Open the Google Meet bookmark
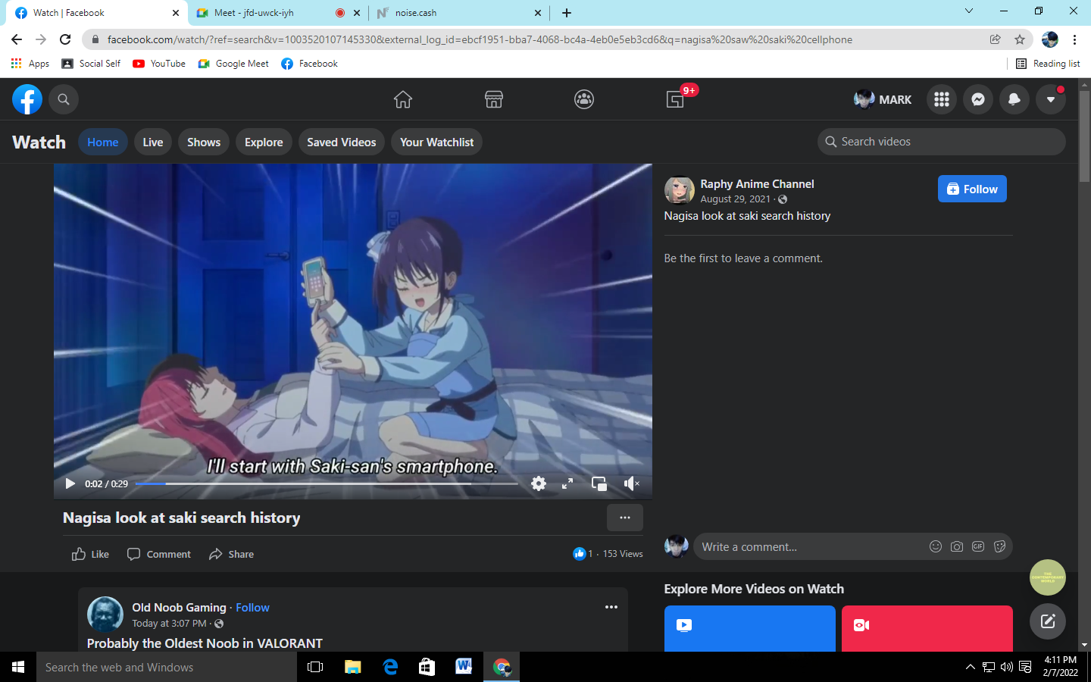This screenshot has height=682, width=1091. pos(233,64)
